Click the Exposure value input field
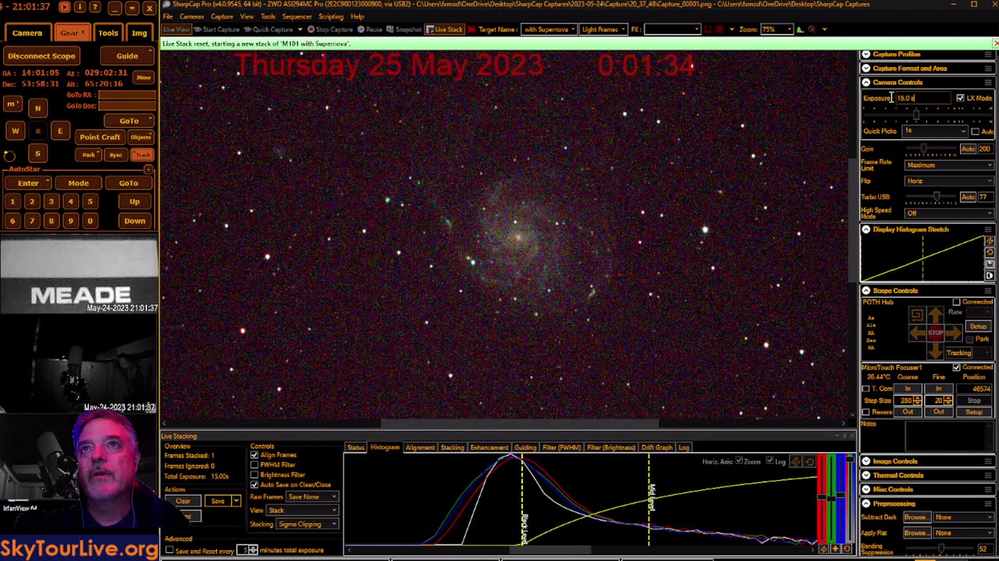 (x=922, y=98)
